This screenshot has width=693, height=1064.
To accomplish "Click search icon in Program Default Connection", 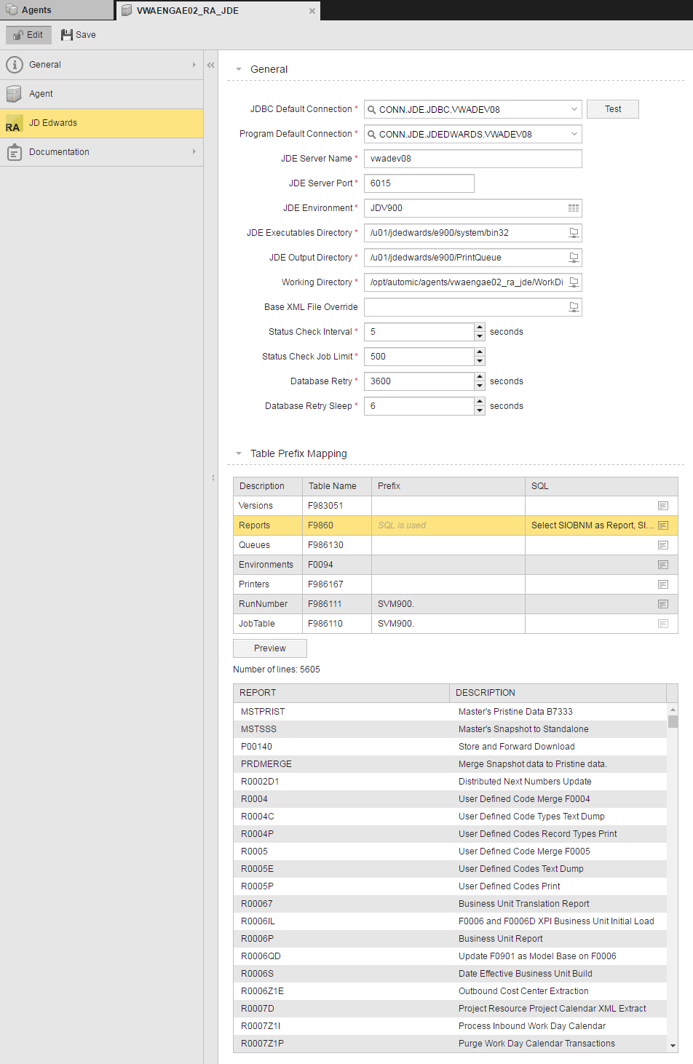I will (x=372, y=135).
